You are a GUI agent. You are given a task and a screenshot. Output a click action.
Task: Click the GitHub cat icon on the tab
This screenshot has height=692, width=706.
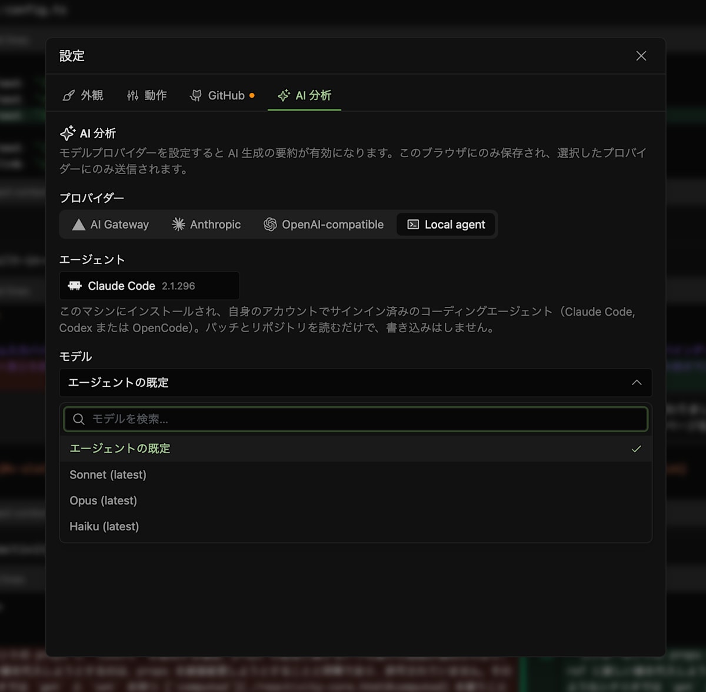(196, 95)
